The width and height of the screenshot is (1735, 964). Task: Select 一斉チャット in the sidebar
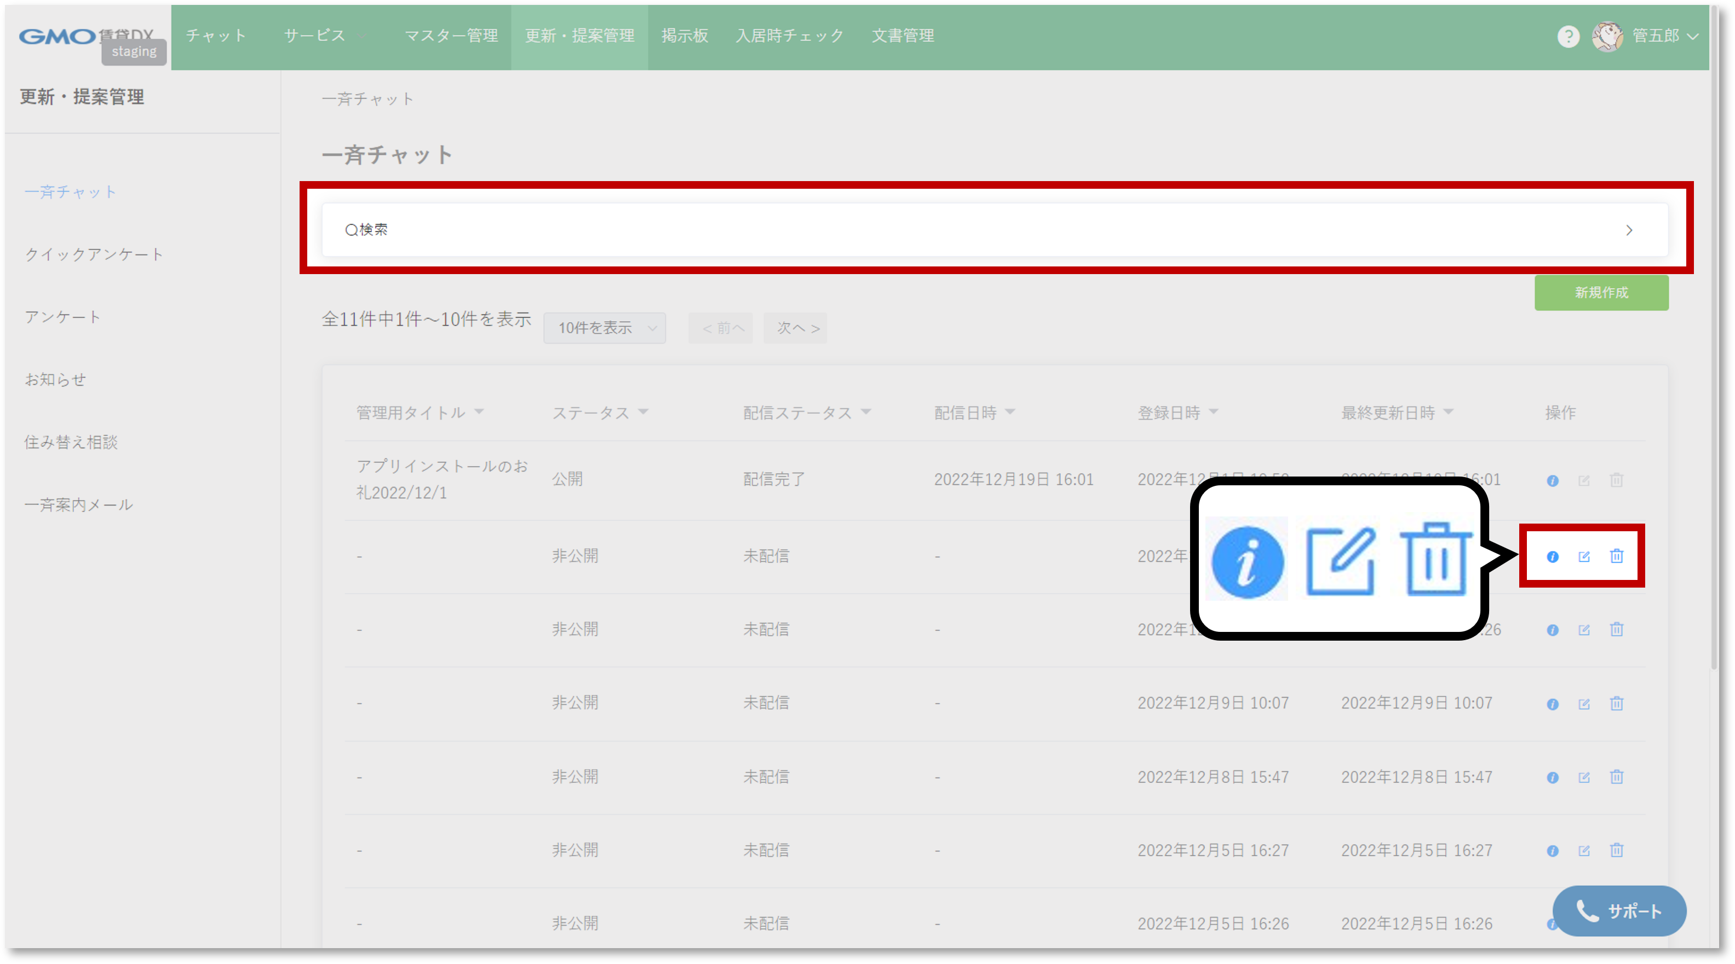[70, 193]
